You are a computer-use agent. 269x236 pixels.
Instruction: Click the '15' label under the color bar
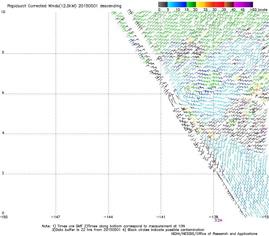pos(186,10)
